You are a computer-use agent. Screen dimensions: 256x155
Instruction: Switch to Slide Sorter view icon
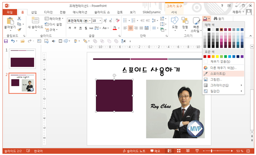point(179,151)
